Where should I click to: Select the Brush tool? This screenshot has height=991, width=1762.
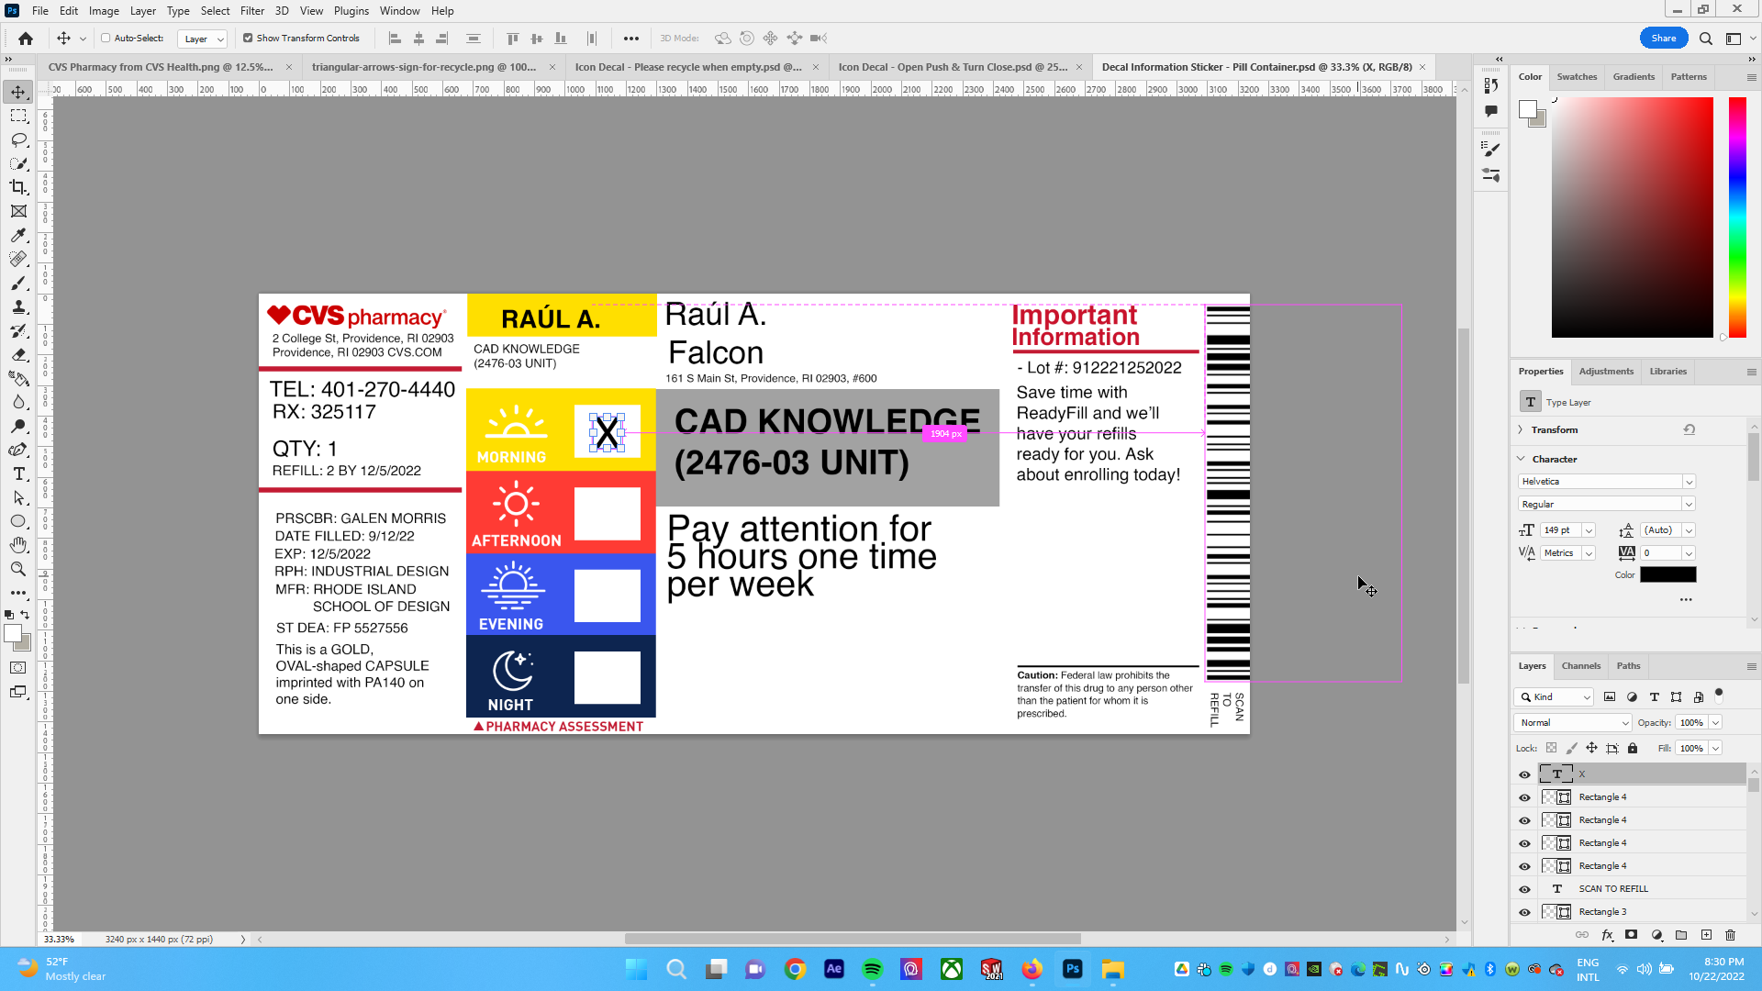click(x=18, y=283)
